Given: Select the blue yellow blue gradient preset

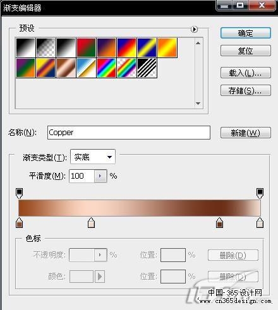Looking at the screenshot, I should pyautogui.click(x=147, y=47).
